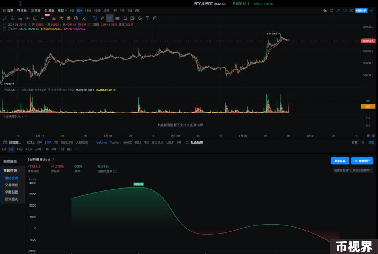Click the eraser tool icon

tap(140, 18)
